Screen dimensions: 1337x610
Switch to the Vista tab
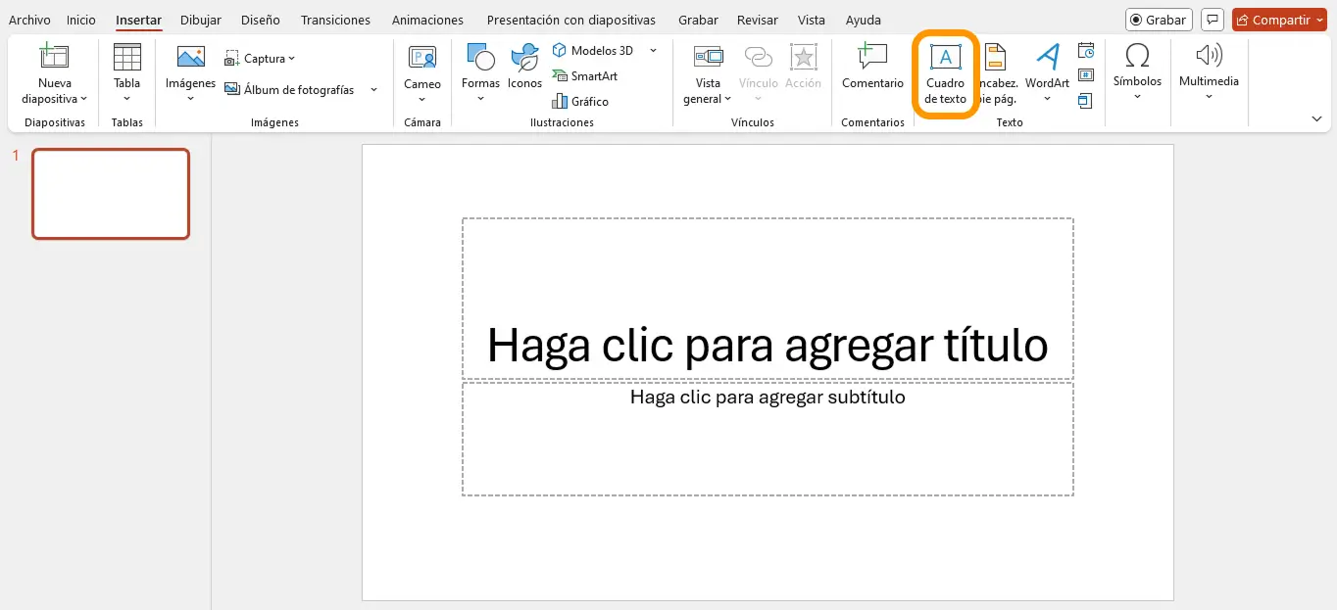click(812, 20)
